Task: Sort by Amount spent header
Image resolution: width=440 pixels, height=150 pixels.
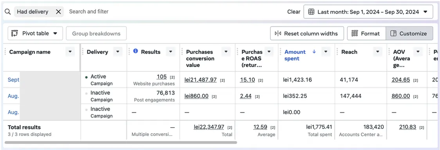Action: 295,55
